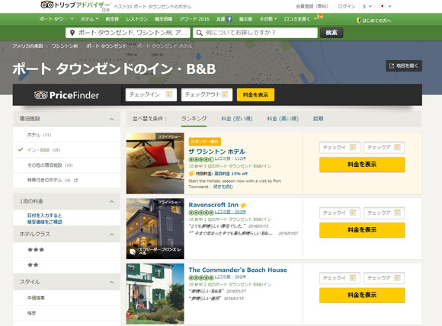
Task: Collapse the ホテルクラス filter section
Action: coord(111,234)
